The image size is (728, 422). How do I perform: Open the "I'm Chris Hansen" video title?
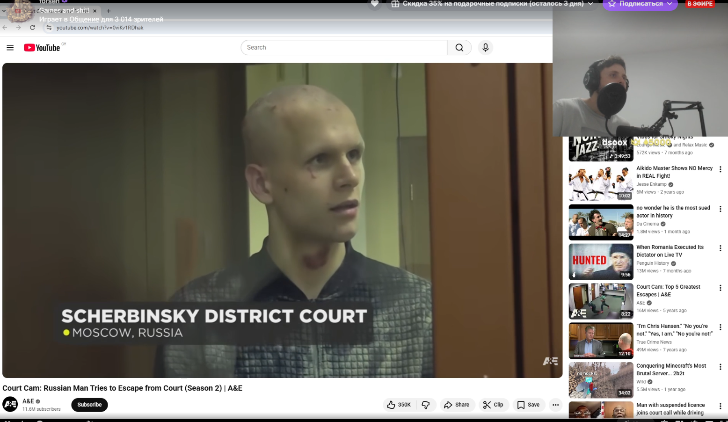[674, 330]
